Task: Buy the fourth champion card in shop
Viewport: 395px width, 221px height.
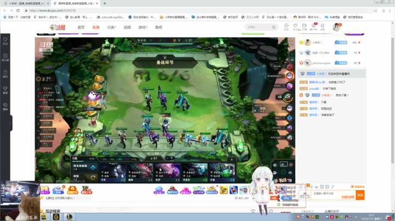Action: tap(195, 172)
